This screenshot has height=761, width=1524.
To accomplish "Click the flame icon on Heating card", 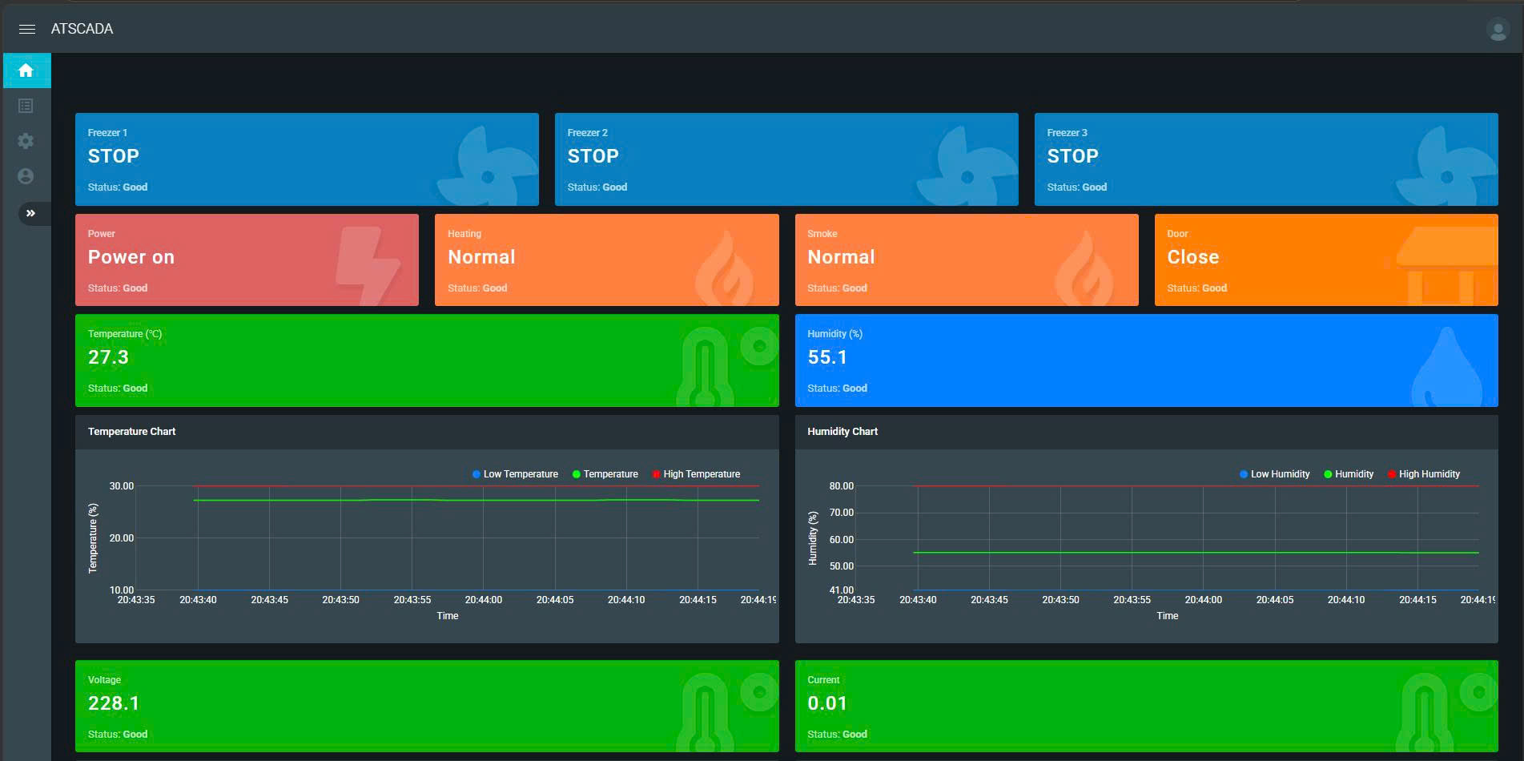I will tap(725, 268).
